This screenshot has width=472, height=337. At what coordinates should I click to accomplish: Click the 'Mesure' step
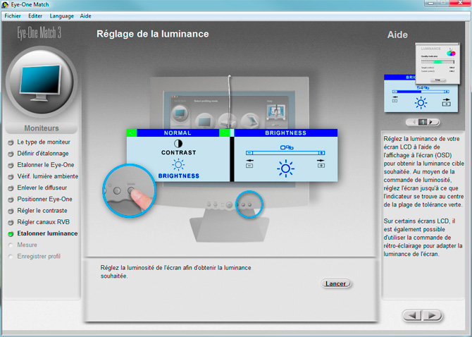pos(27,245)
